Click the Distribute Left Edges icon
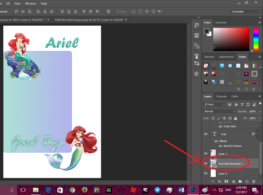 84,11
